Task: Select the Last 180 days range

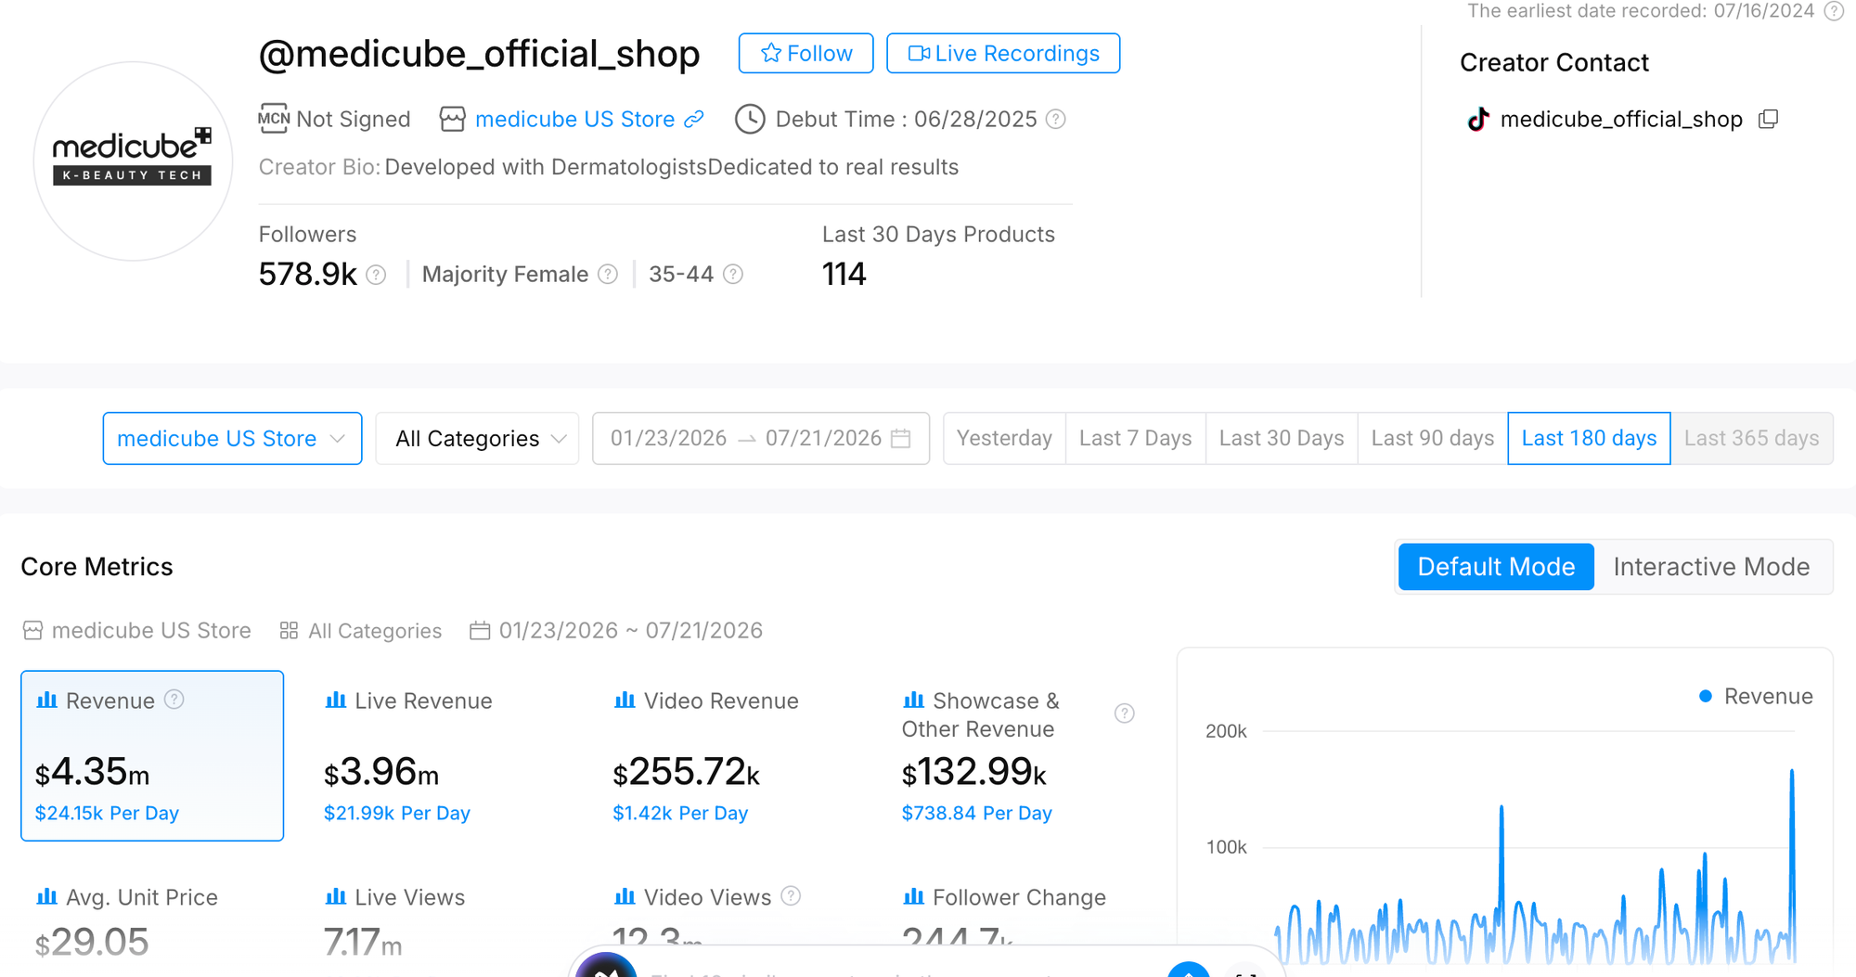Action: coord(1589,439)
